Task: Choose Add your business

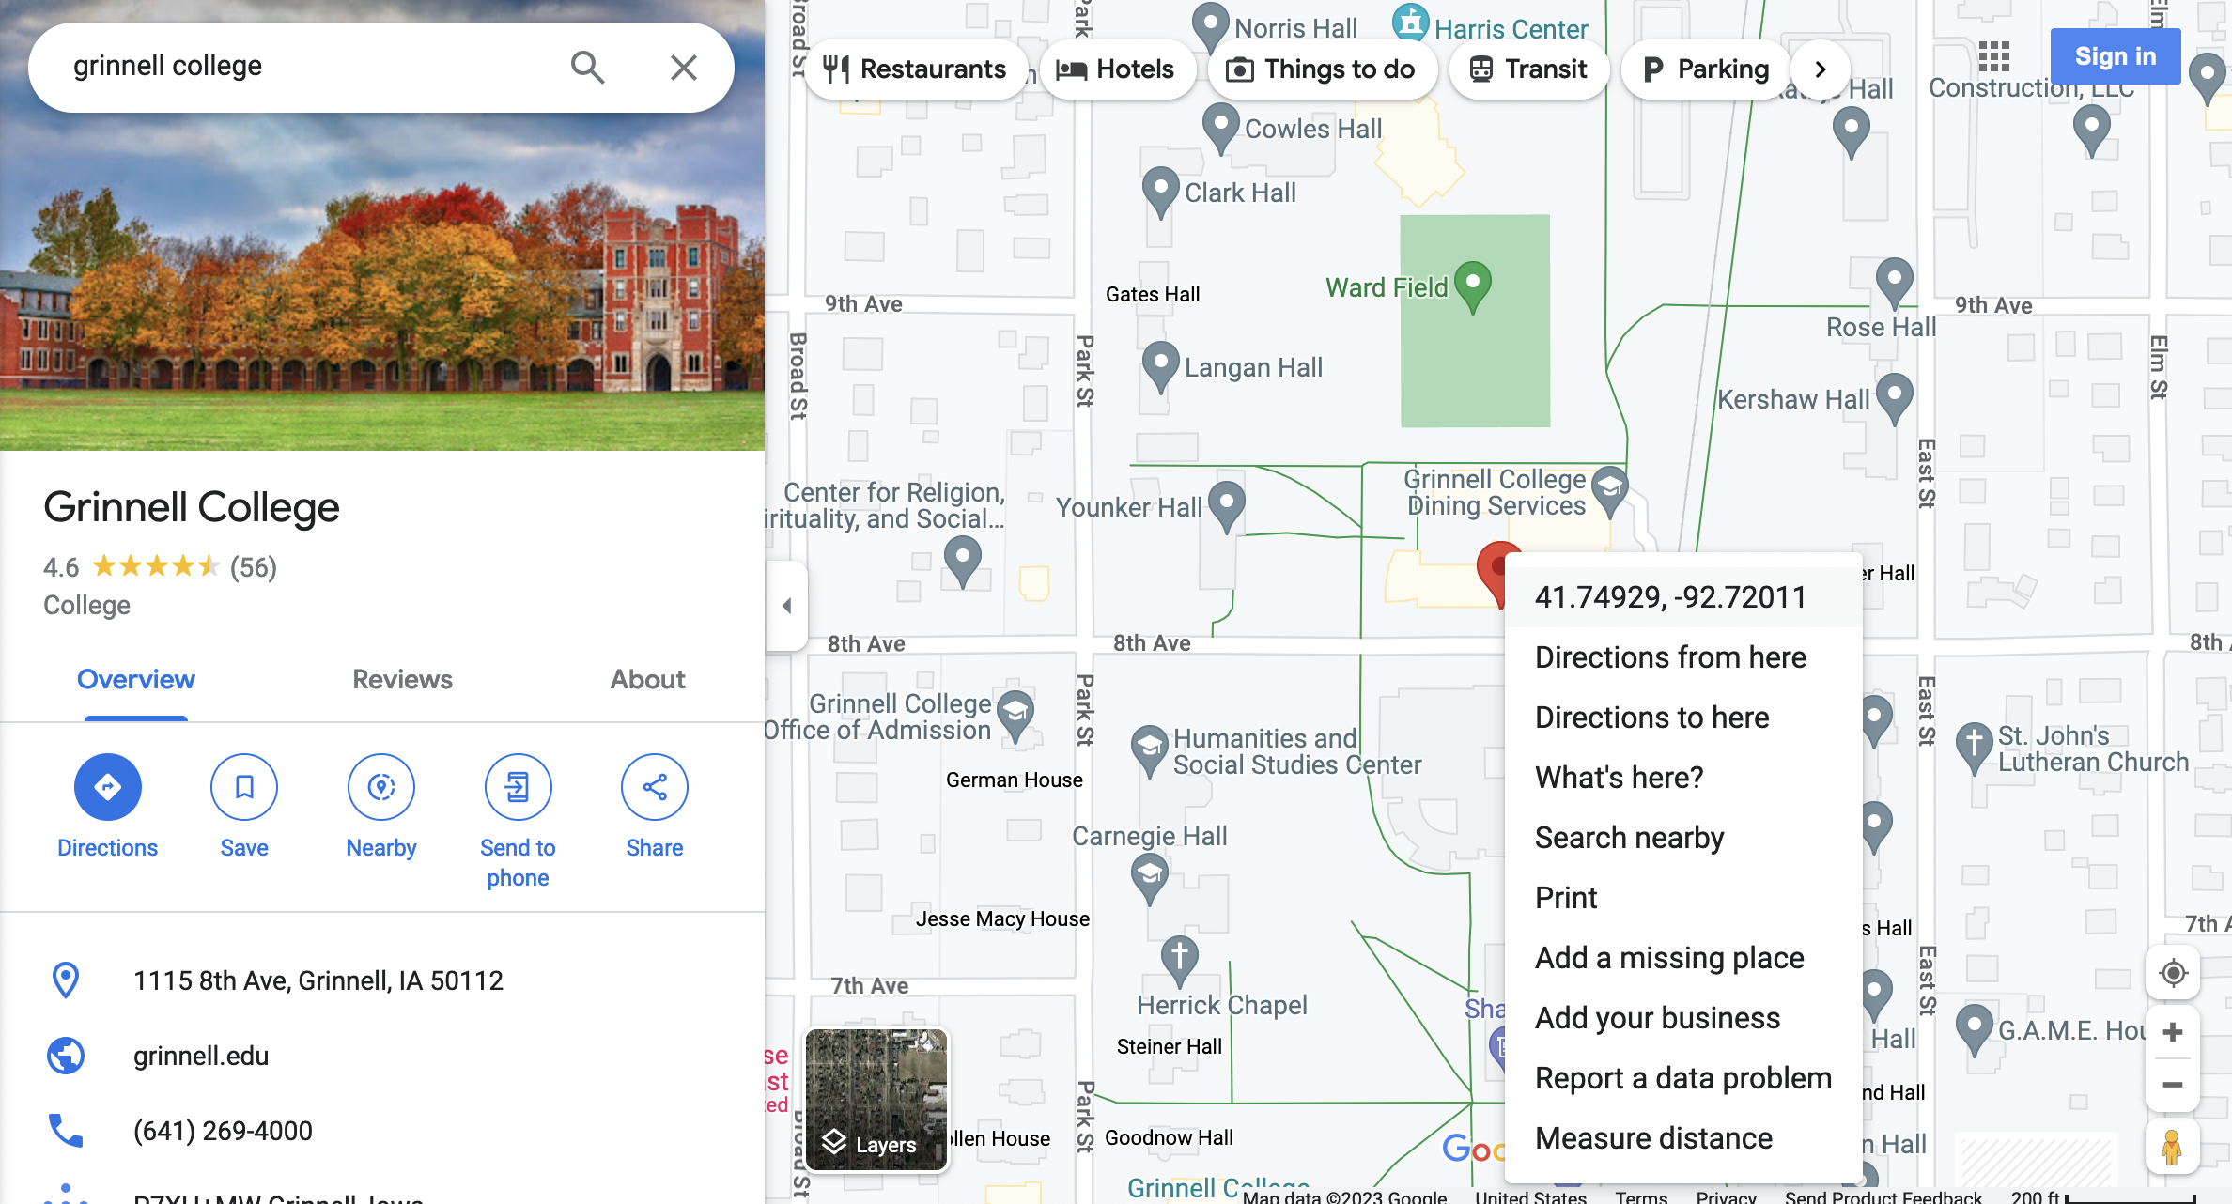Action: [x=1682, y=1018]
